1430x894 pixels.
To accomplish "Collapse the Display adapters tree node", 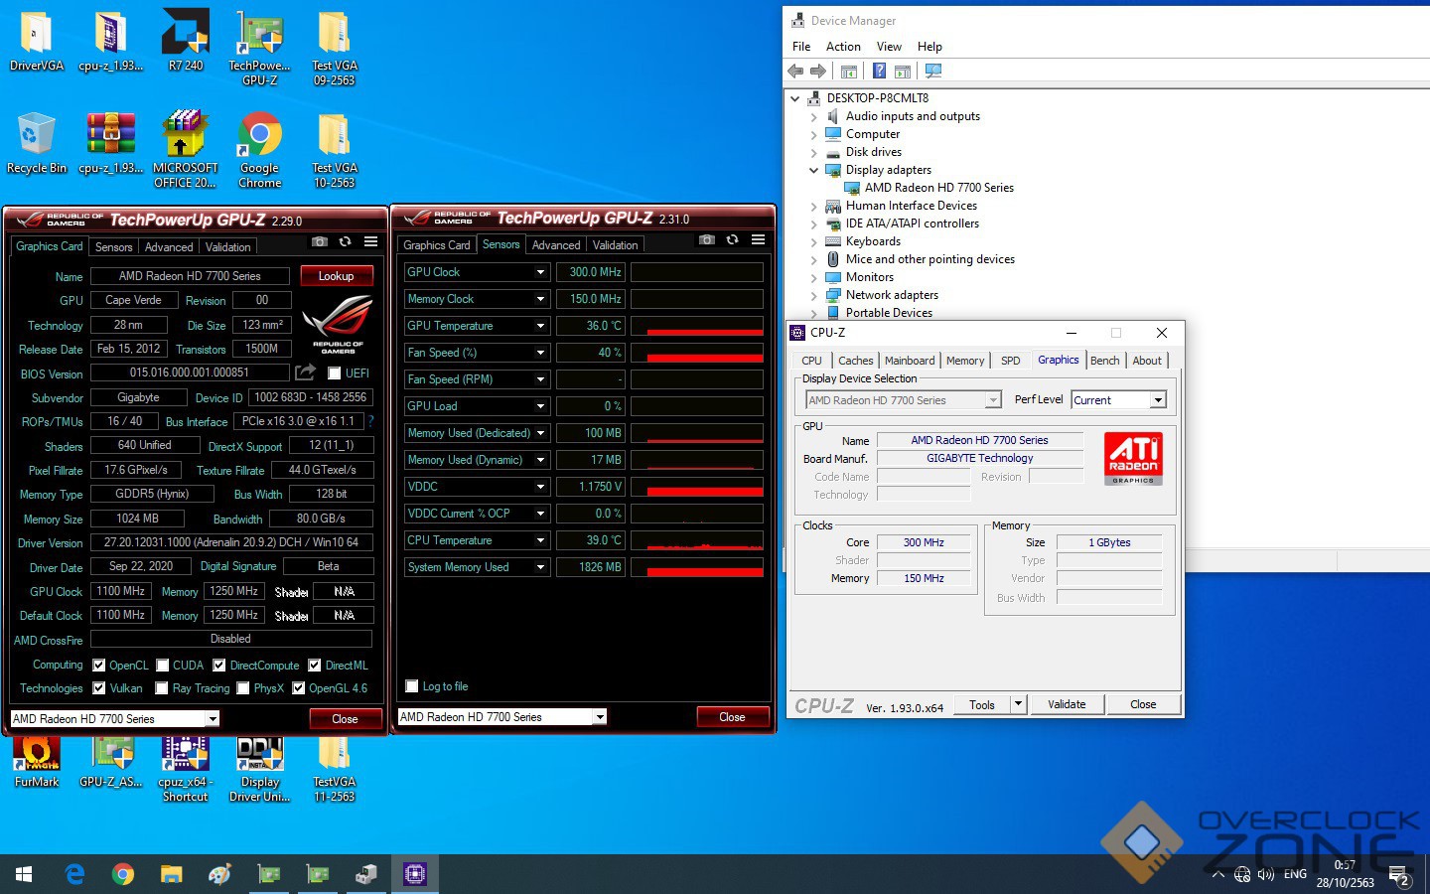I will tap(813, 170).
